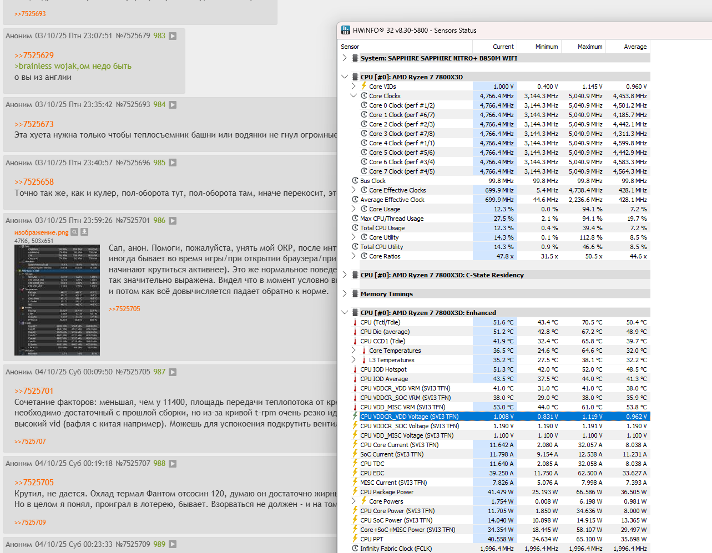712x553 pixels.
Task: Open post menu arrow beside post number 988
Action: coord(173,464)
